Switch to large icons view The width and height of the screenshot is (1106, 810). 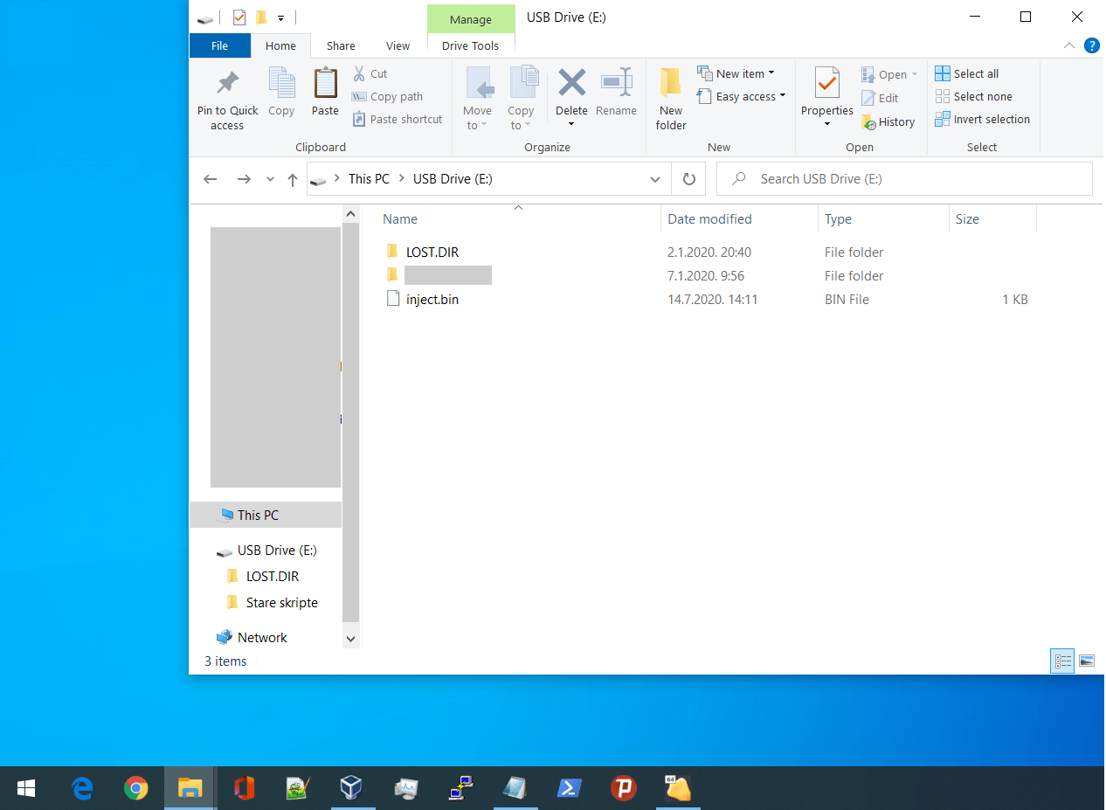point(1087,661)
